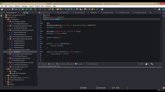Click the Quick Access search icon at right
The height and width of the screenshot is (92, 165).
click(x=155, y=9)
